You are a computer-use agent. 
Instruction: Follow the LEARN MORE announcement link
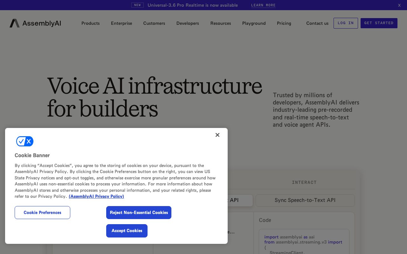pyautogui.click(x=263, y=5)
